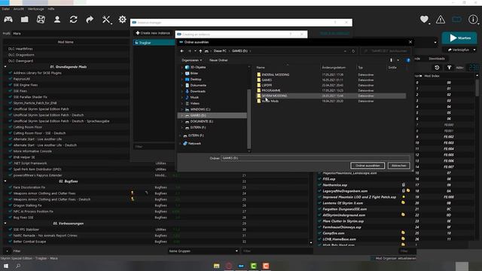Viewport: 482px width, 271px height.
Task: Go back in the folder dialog
Action: (x=182, y=51)
